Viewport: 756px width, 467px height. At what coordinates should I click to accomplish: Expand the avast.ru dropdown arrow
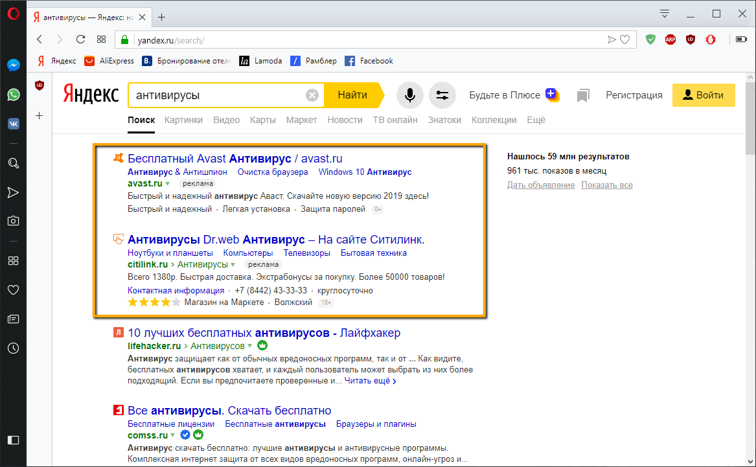[x=167, y=184]
